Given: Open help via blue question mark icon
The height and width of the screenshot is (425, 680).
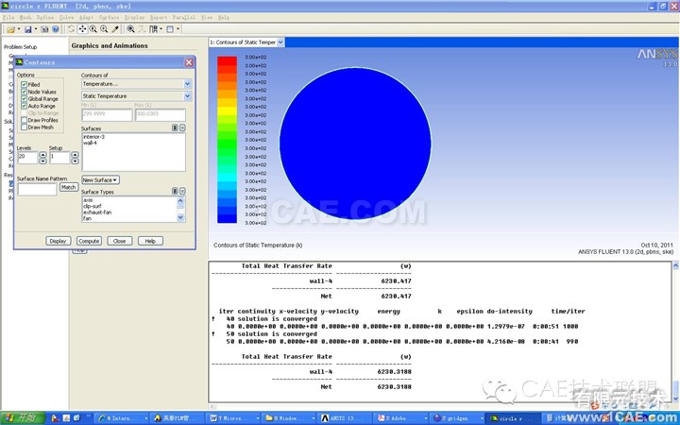Looking at the screenshot, I should click(x=56, y=29).
